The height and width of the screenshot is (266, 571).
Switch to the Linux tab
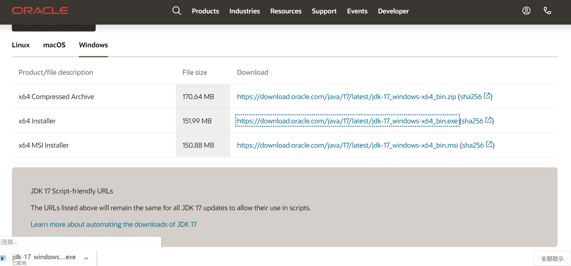[21, 45]
